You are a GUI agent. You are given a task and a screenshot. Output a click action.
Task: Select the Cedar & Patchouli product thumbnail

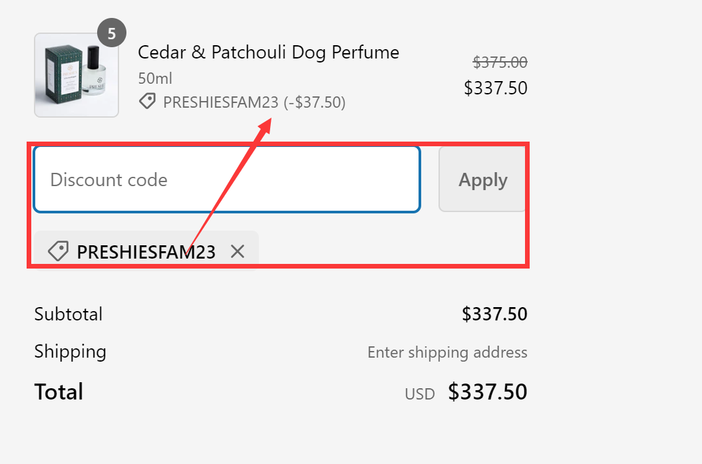point(77,74)
